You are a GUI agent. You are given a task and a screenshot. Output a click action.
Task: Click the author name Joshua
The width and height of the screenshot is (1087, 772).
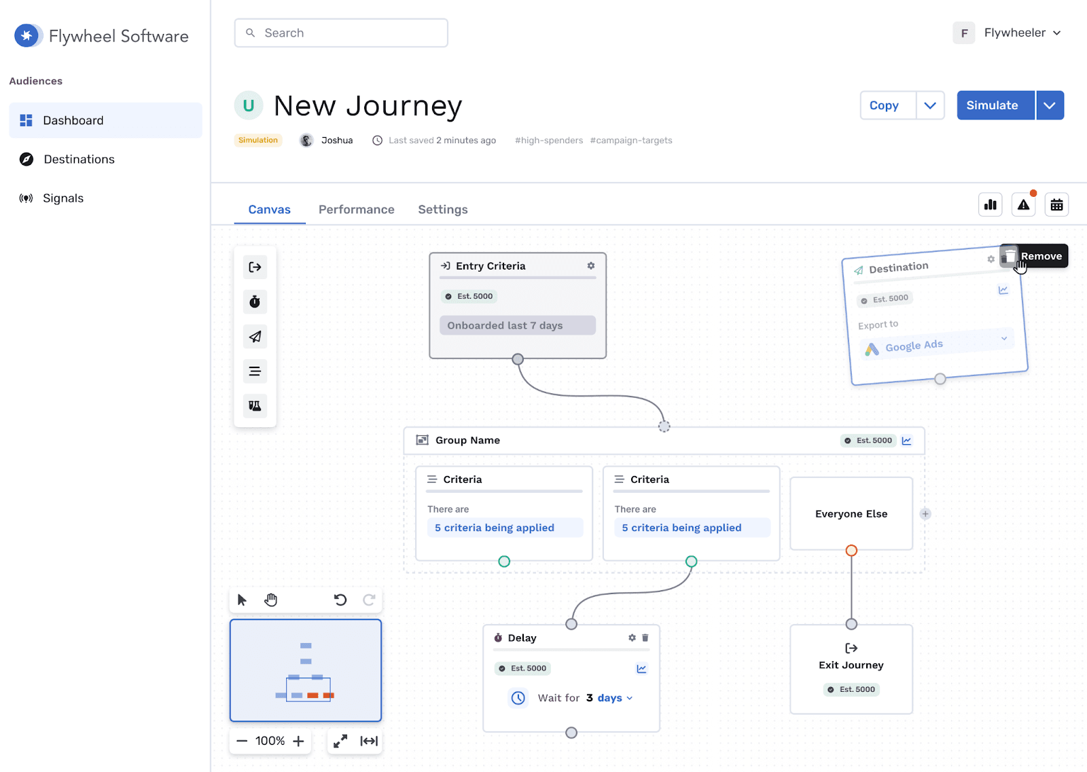pos(337,141)
